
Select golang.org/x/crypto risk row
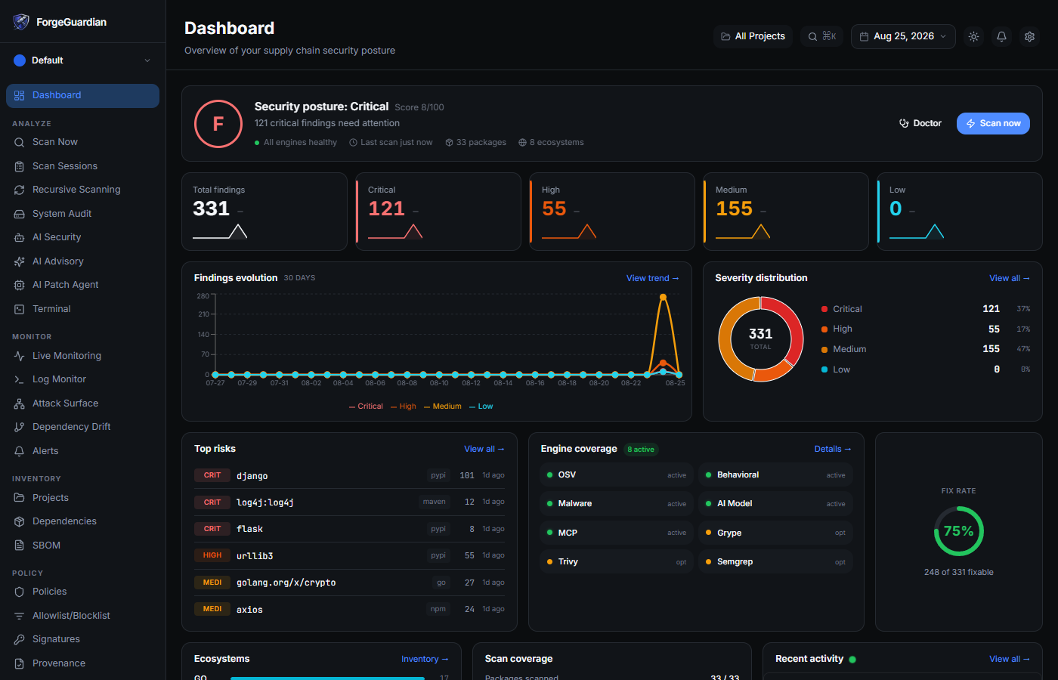click(349, 583)
